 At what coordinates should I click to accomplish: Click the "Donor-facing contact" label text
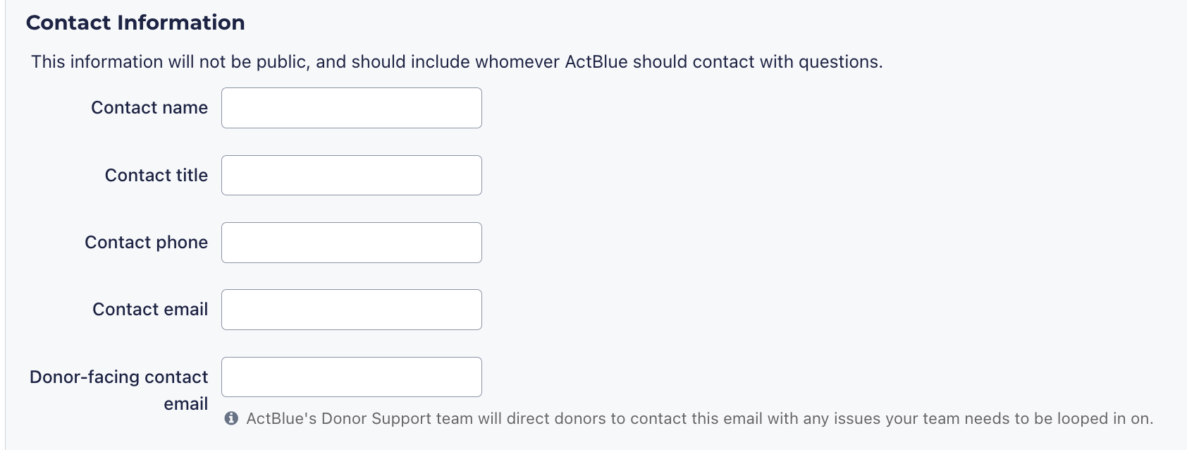pos(119,377)
